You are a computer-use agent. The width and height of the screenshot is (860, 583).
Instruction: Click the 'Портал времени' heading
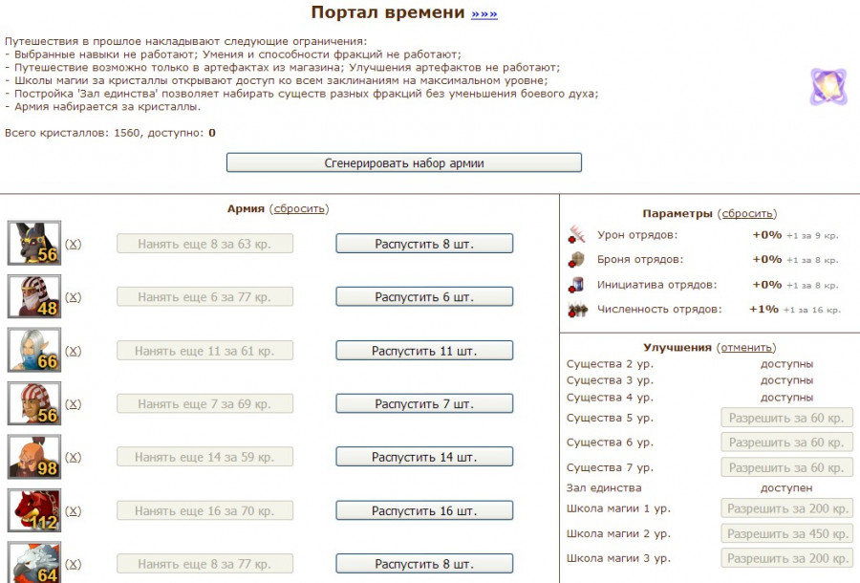388,12
